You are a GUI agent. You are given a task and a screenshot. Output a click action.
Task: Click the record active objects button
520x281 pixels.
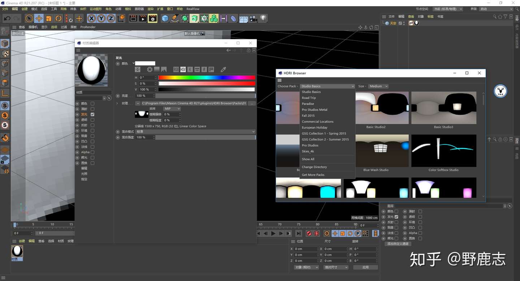point(309,233)
